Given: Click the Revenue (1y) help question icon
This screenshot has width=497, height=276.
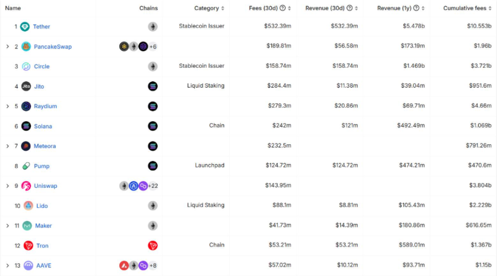Looking at the screenshot, I should (416, 8).
